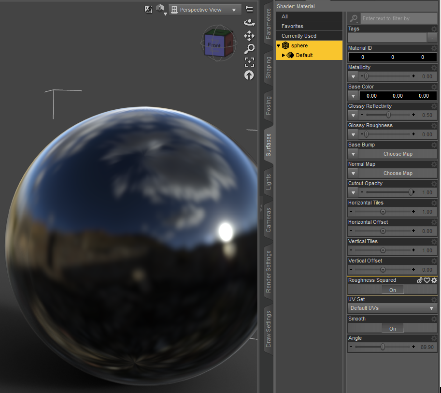Collapse the sphere tree node
This screenshot has height=393, width=441.
278,45
